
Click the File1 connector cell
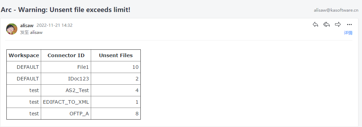(x=66, y=67)
